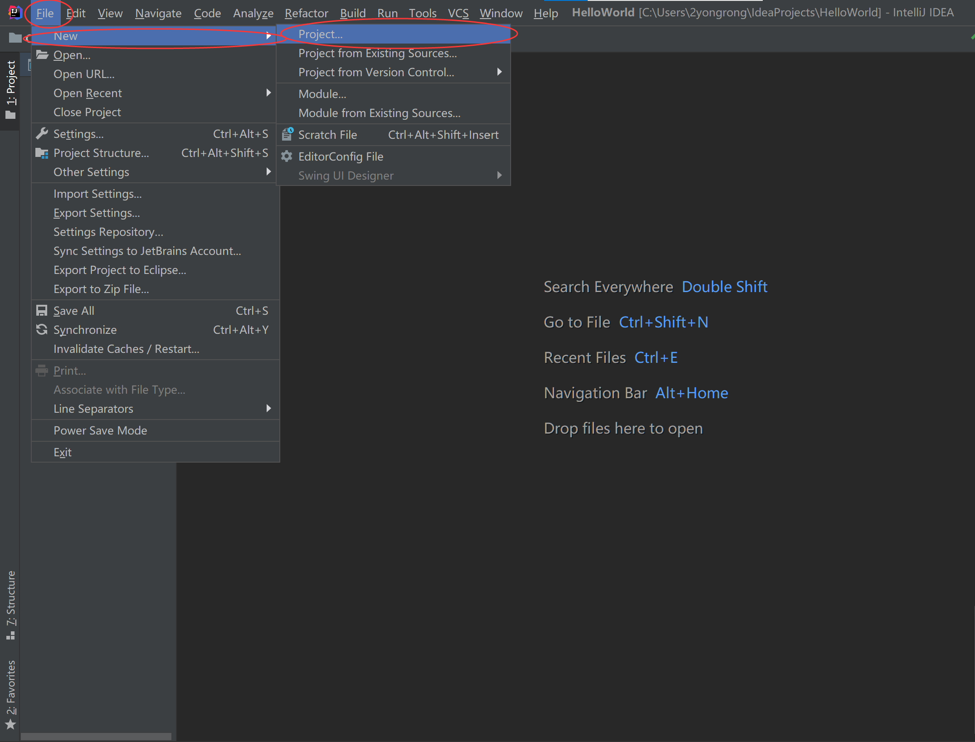Click the Synchronize refresh icon
Image resolution: width=975 pixels, height=742 pixels.
(42, 330)
